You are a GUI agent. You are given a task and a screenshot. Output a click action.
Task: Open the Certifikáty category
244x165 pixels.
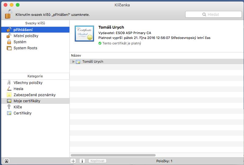click(x=35, y=113)
